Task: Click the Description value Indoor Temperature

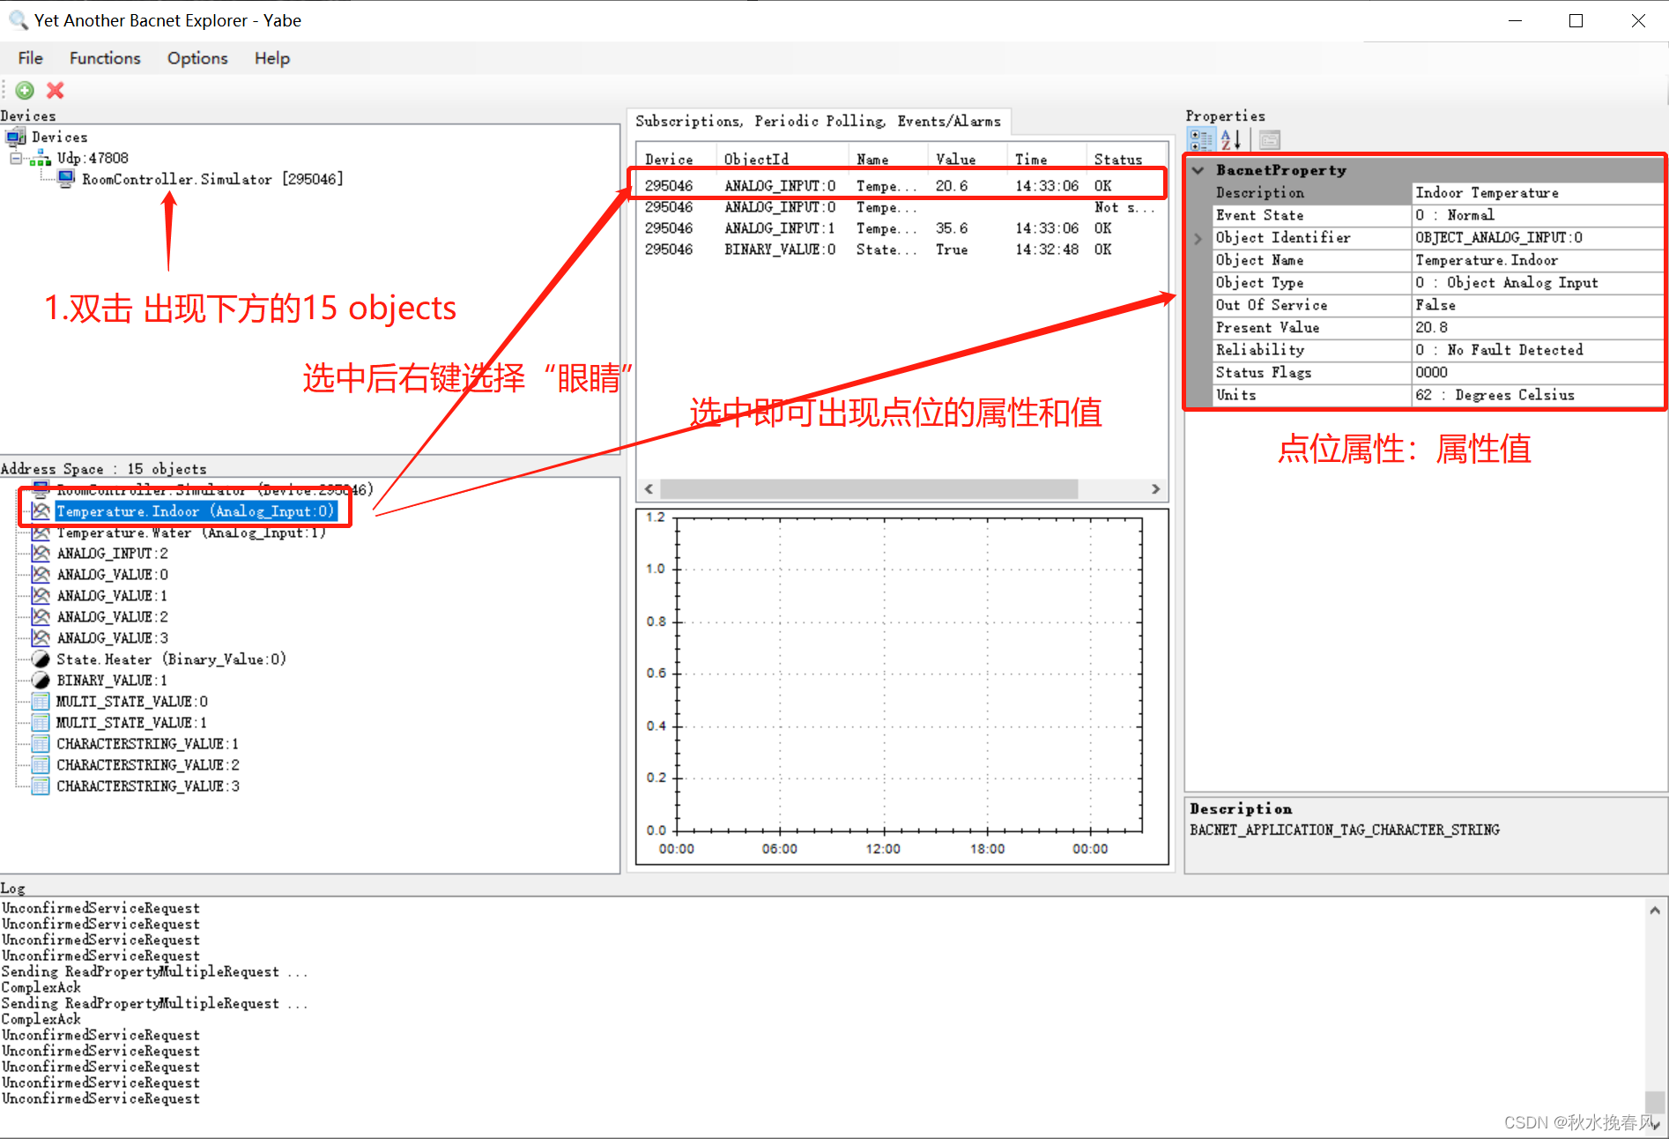Action: 1537,193
